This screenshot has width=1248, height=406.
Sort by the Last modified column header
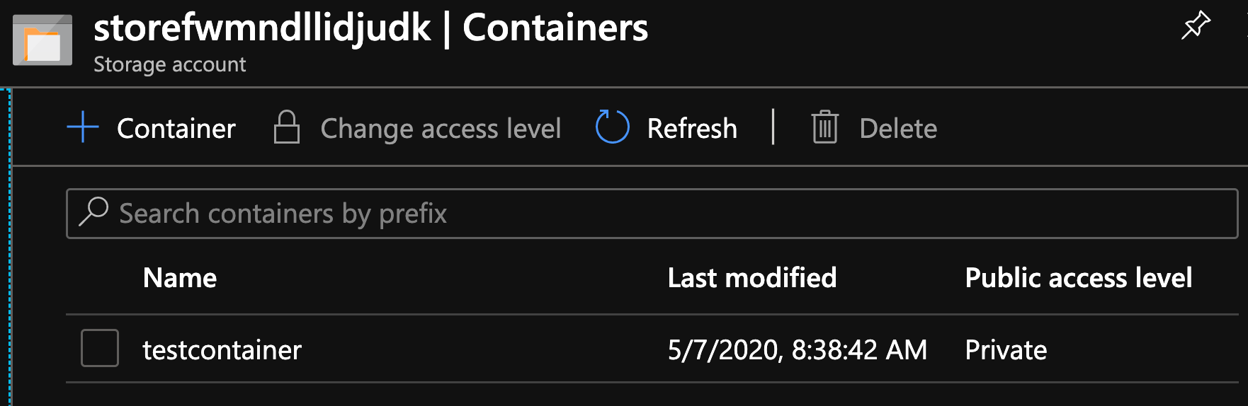752,278
